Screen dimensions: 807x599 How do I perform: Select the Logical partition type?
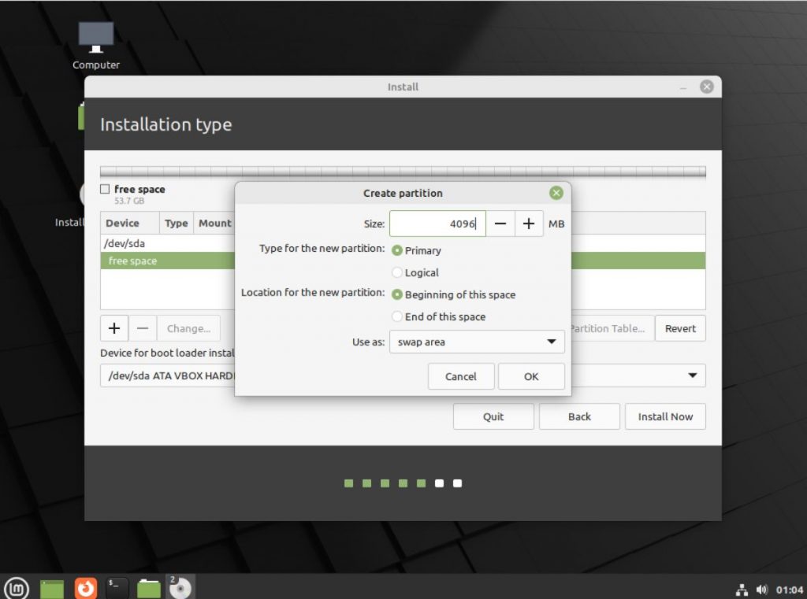point(397,272)
